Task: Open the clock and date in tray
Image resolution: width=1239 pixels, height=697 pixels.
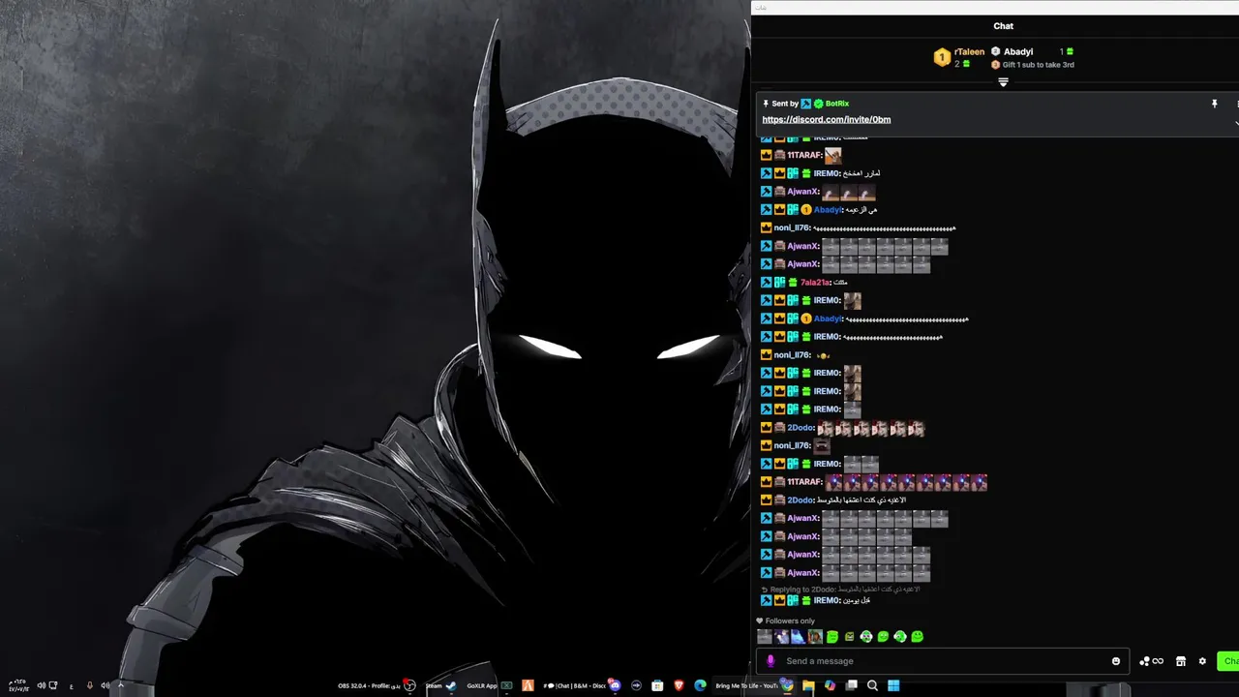Action: (18, 685)
